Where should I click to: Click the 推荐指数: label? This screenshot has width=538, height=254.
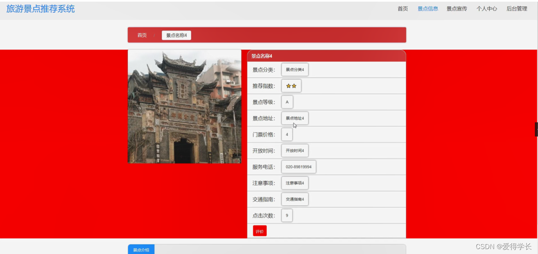point(264,86)
